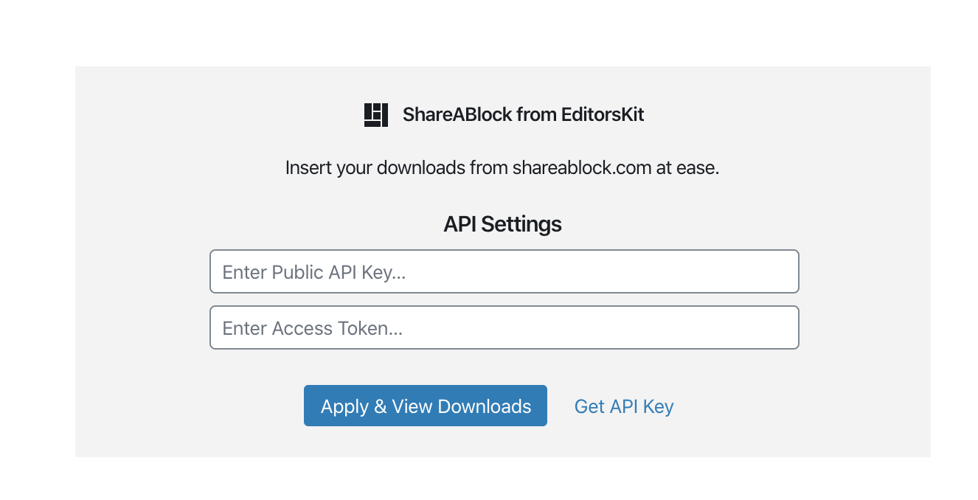Viewport: 978px width, 500px height.
Task: Select the 'API Settings' heading
Action: coord(502,223)
